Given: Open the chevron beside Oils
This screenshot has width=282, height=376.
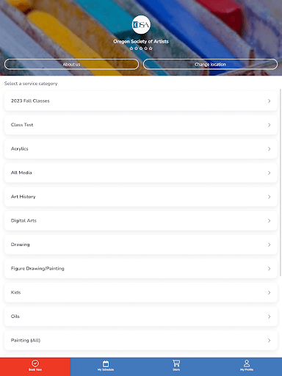Looking at the screenshot, I should pos(269,317).
